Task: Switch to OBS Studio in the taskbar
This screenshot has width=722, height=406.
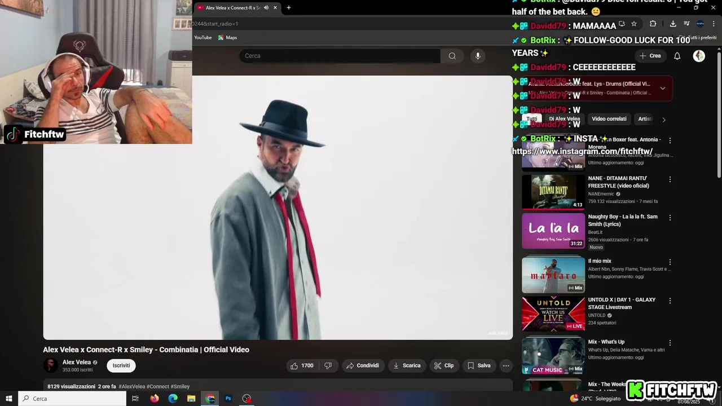Action: click(246, 399)
